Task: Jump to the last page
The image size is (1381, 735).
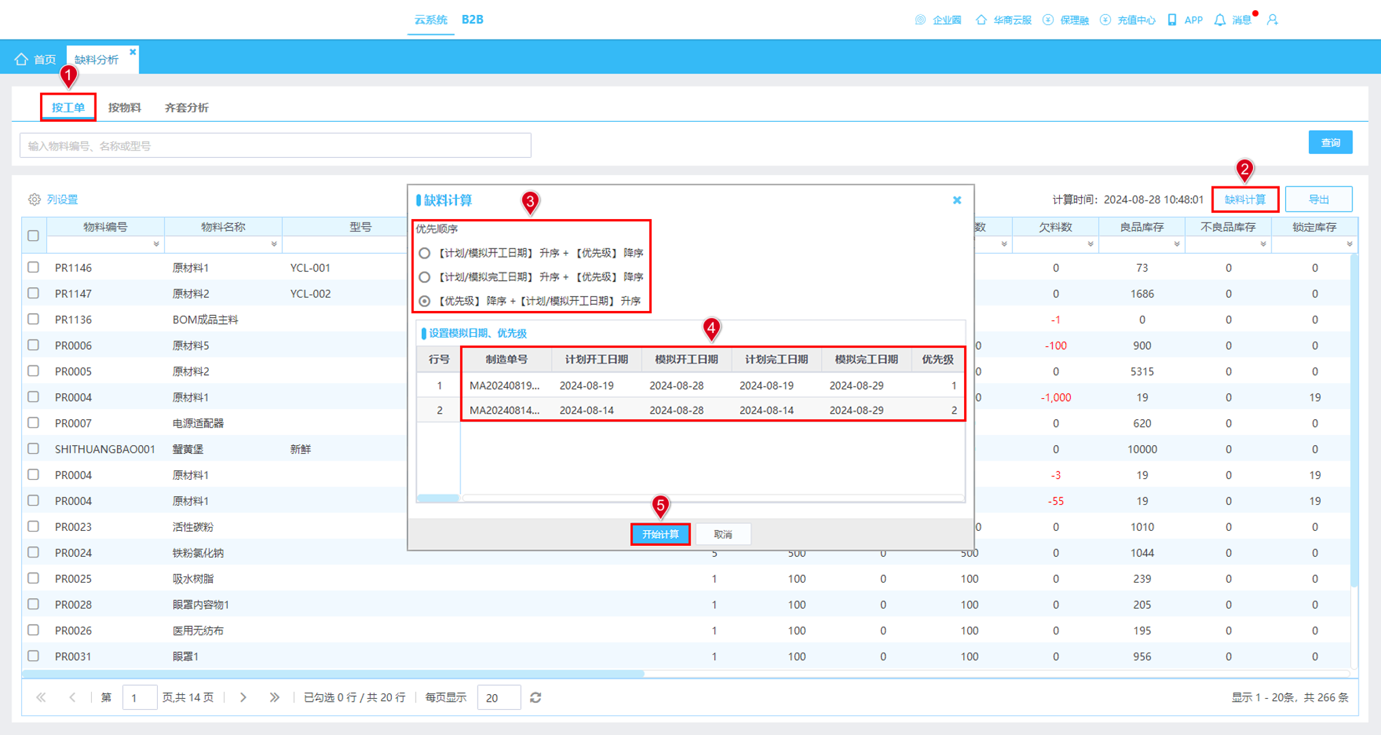Action: pyautogui.click(x=274, y=698)
